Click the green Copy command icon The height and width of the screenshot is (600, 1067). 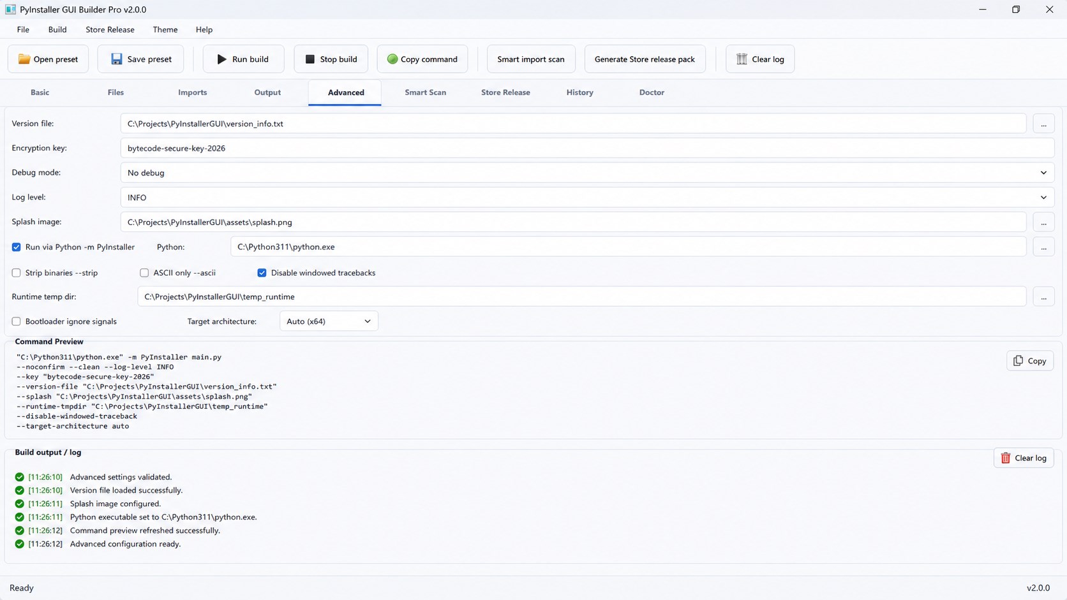(x=392, y=59)
